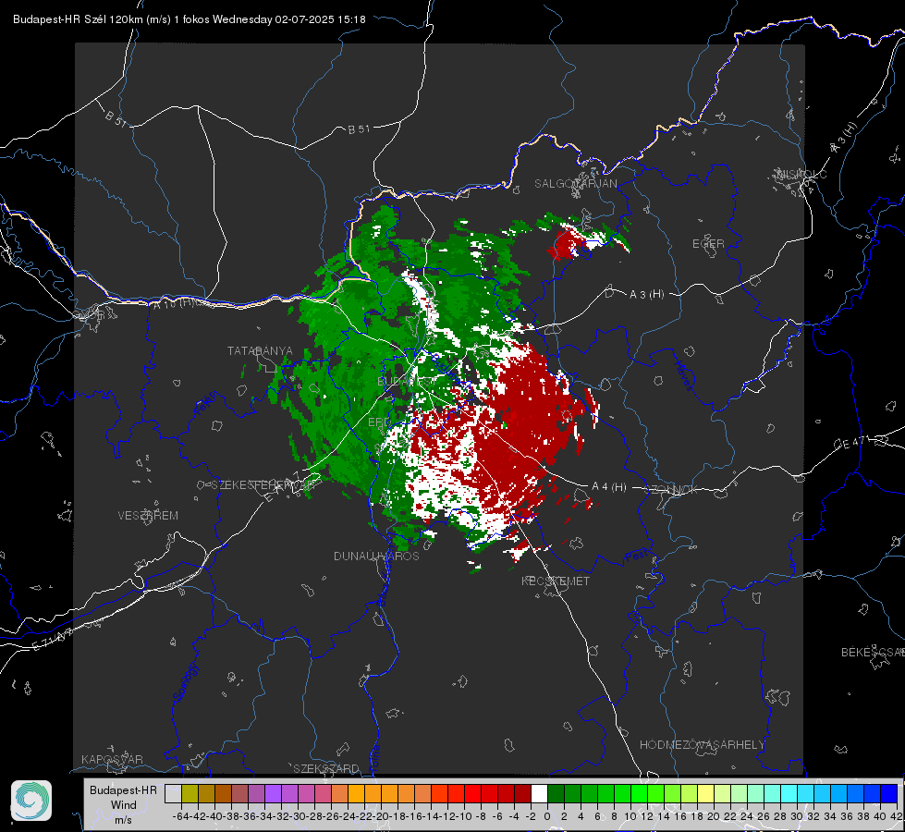Viewport: 905px width, 832px height.
Task: Click the radar title text Budapest-HR Szél 120km
Action: click(78, 19)
